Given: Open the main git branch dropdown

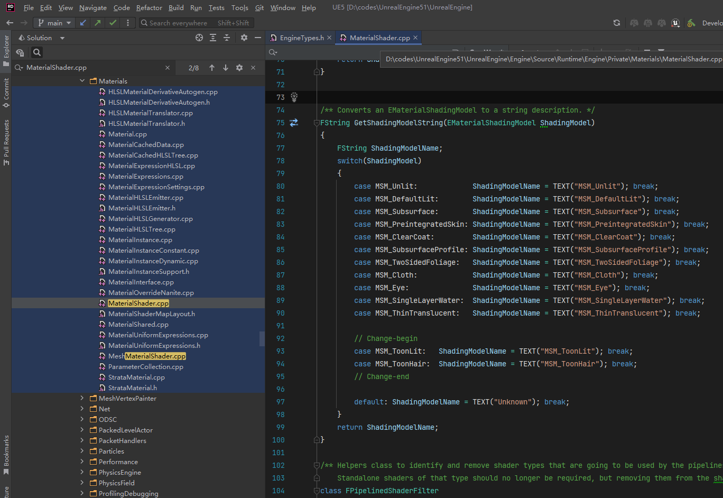Looking at the screenshot, I should point(54,23).
